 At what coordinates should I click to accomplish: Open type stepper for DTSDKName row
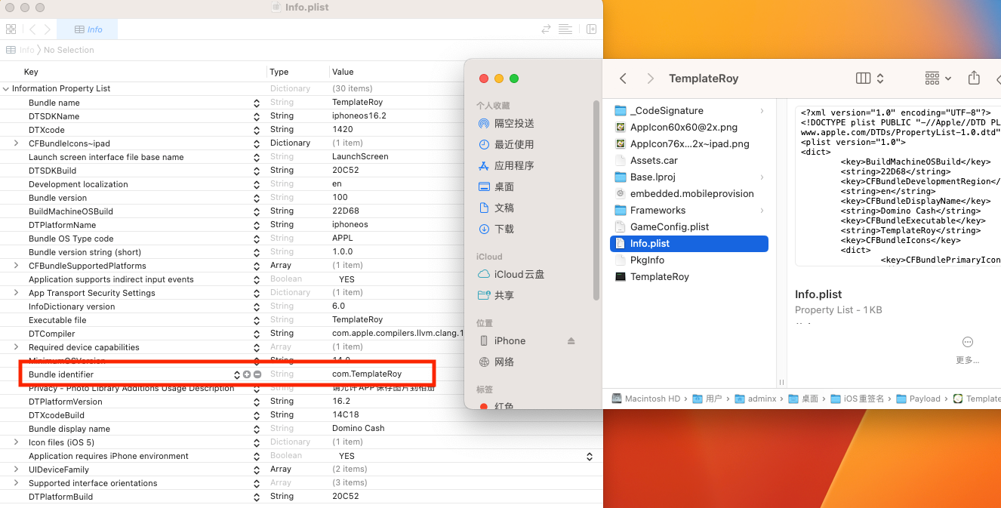(x=257, y=115)
